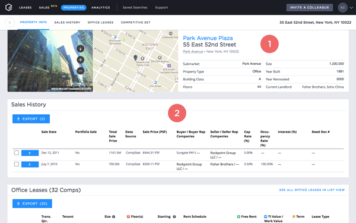Image resolution: width=356 pixels, height=223 pixels.
Task: Download the July 7, 2010 sale record
Action: coord(30,164)
